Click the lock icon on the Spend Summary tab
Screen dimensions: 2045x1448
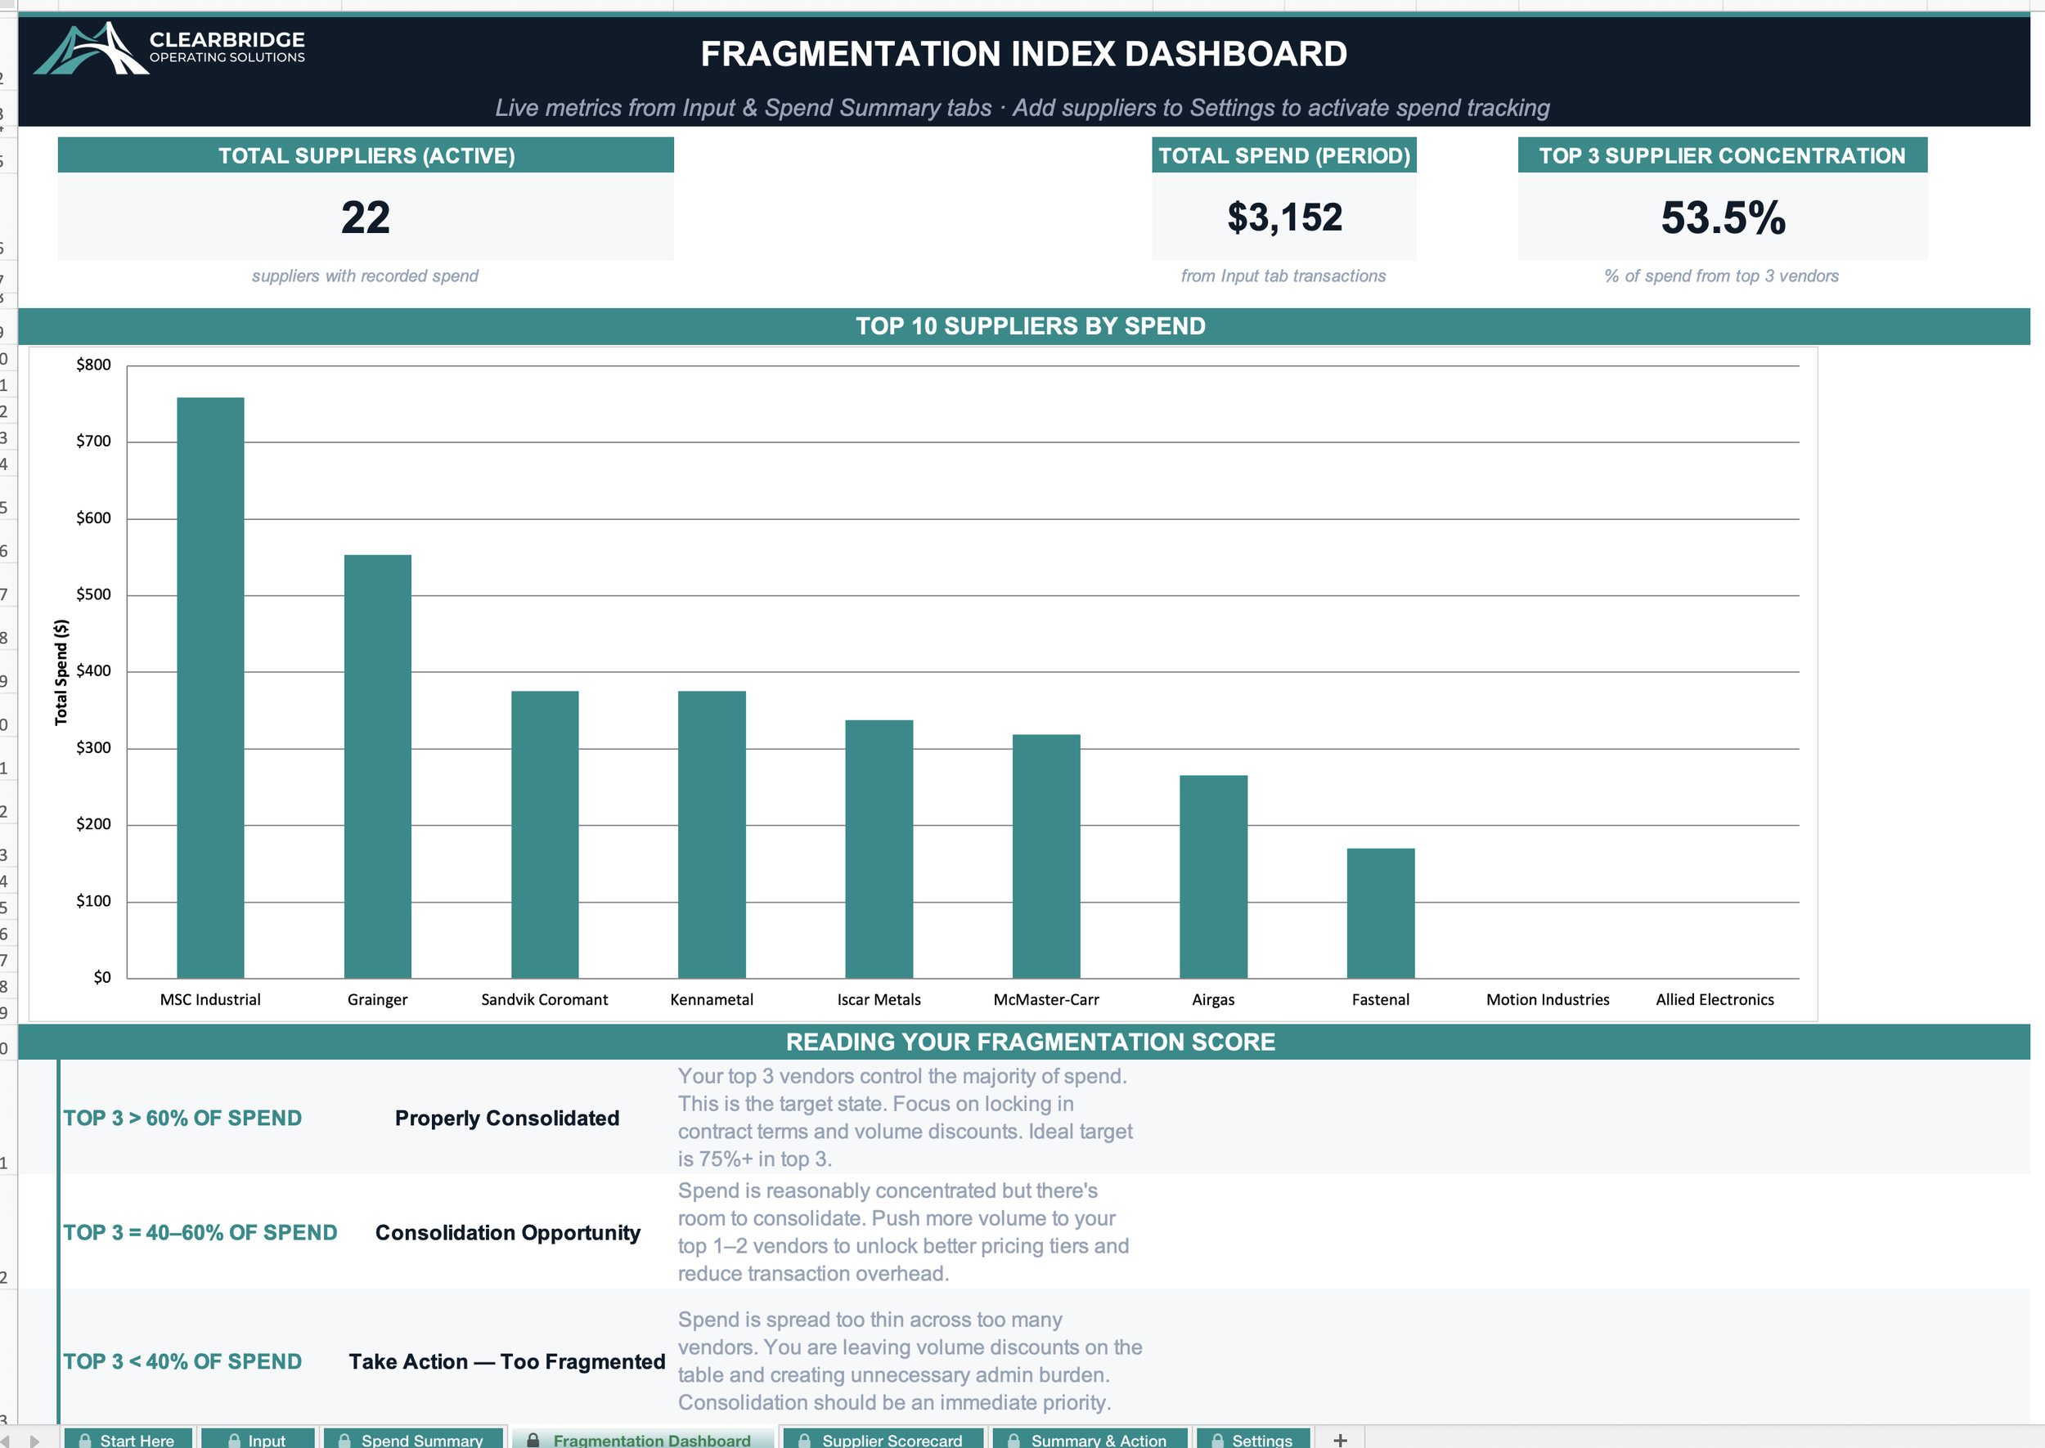[344, 1438]
